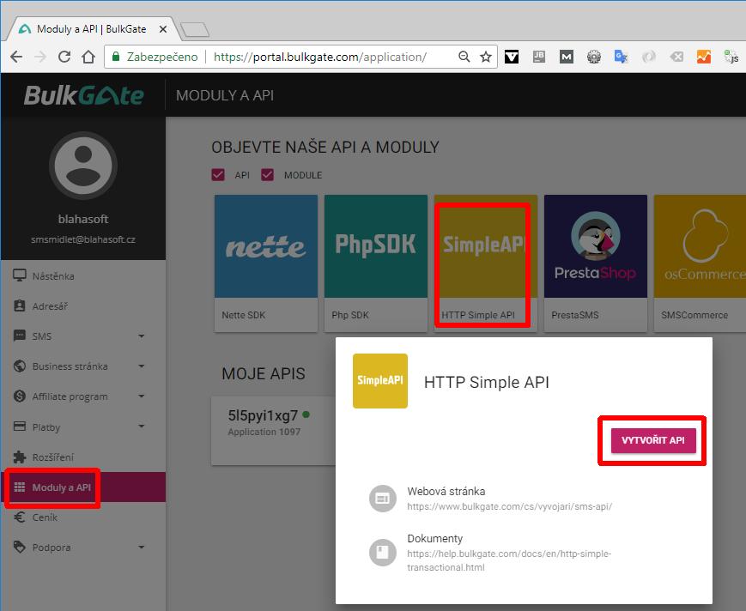The image size is (746, 611).
Task: Click the V-shaped extension icon
Action: click(512, 57)
